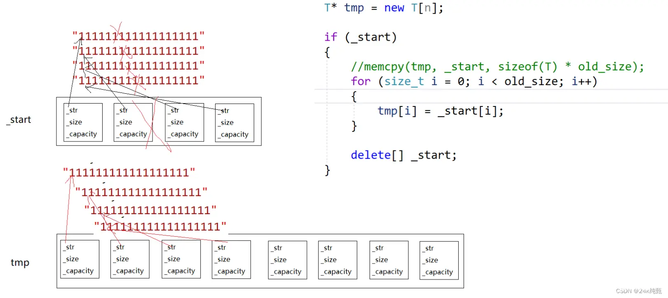Click the first element box in the tmp array
This screenshot has height=298, width=668.
[80, 259]
